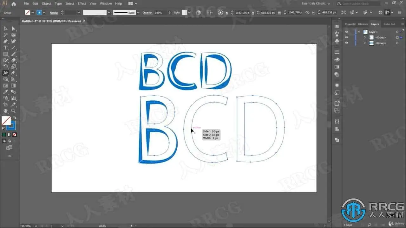Image resolution: width=406 pixels, height=228 pixels.
Task: Select the Line Segment tool
Action: [x=13, y=48]
